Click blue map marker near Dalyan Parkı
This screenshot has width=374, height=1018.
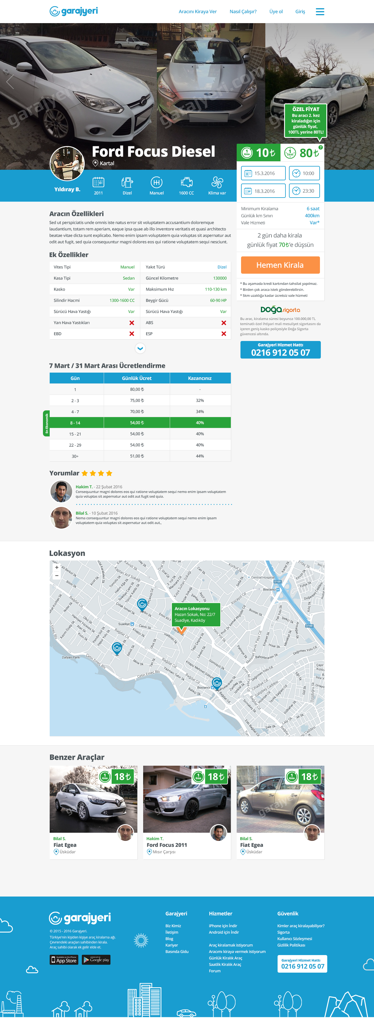coord(117,649)
